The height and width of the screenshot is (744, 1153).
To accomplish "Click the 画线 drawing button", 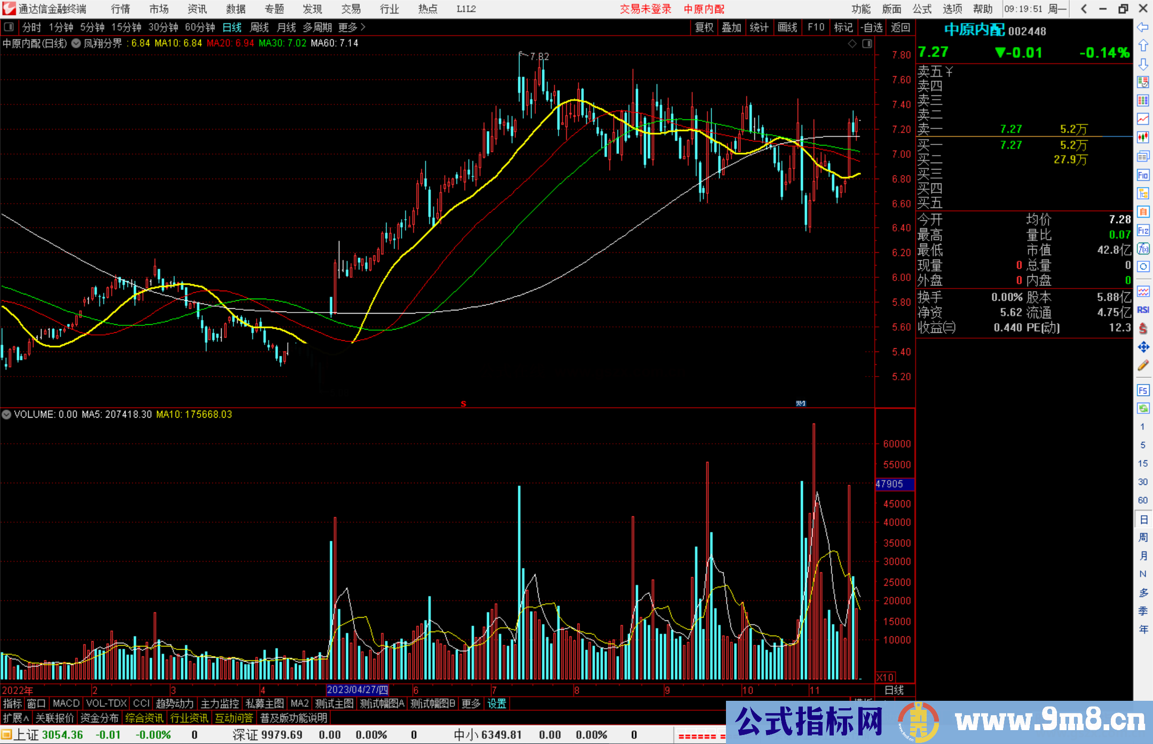I will (x=787, y=27).
